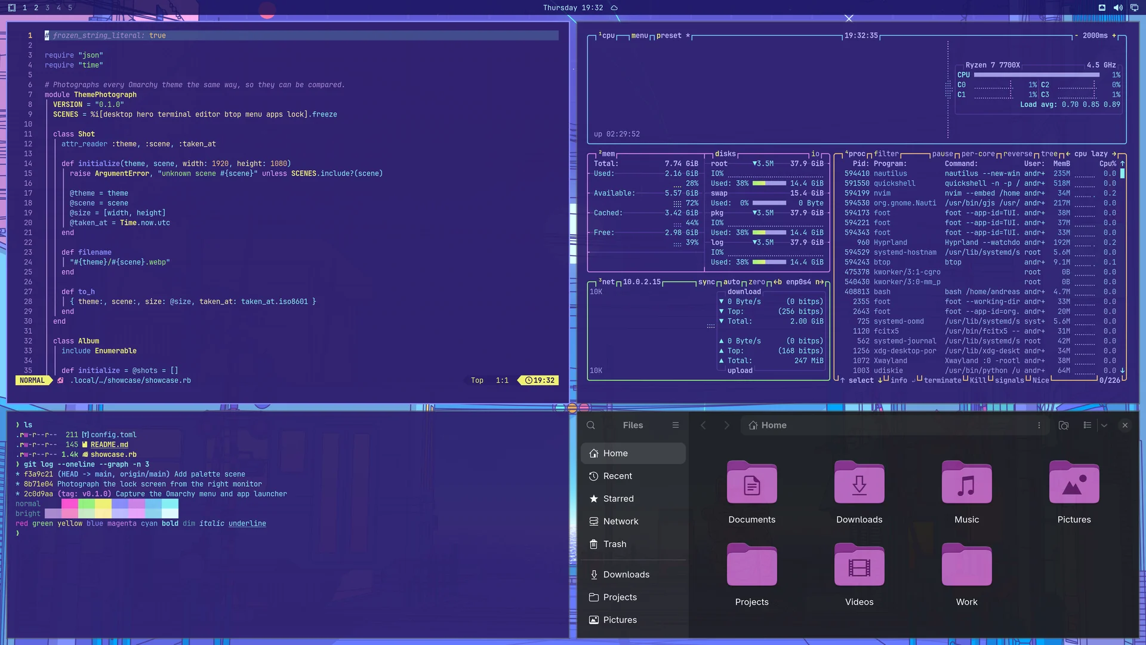
Task: Select Starred in the Files sidebar
Action: pos(633,499)
